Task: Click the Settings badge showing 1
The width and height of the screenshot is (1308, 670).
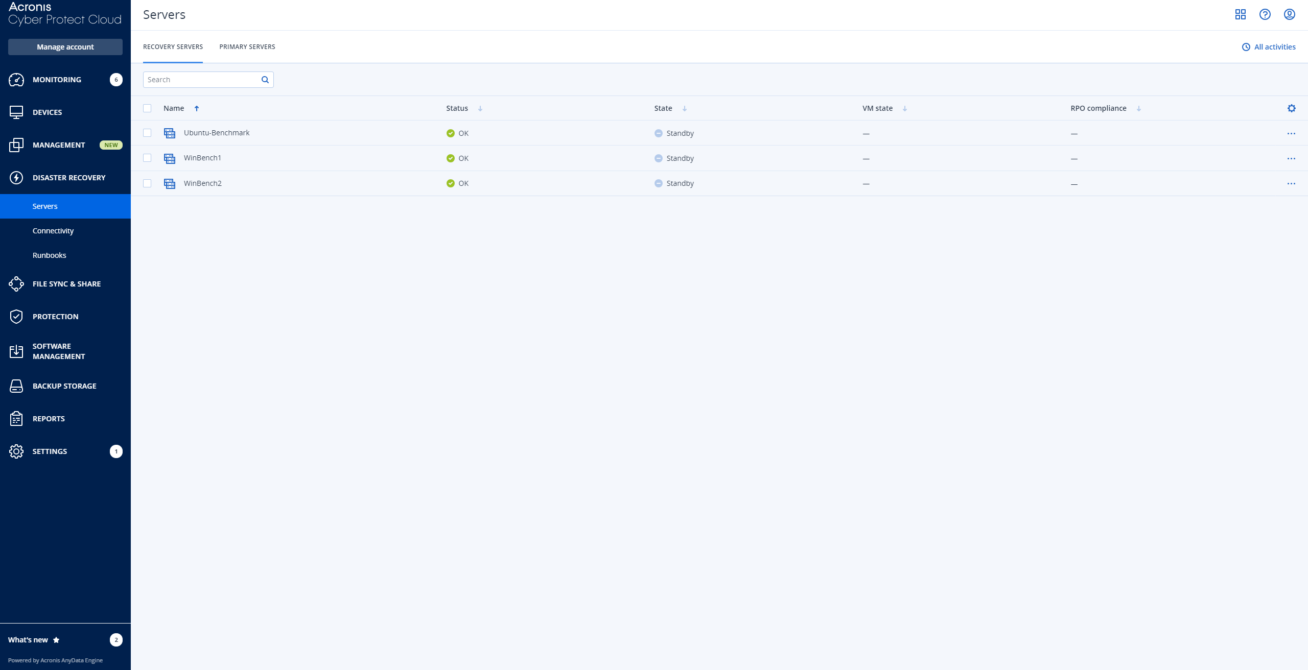Action: click(116, 451)
